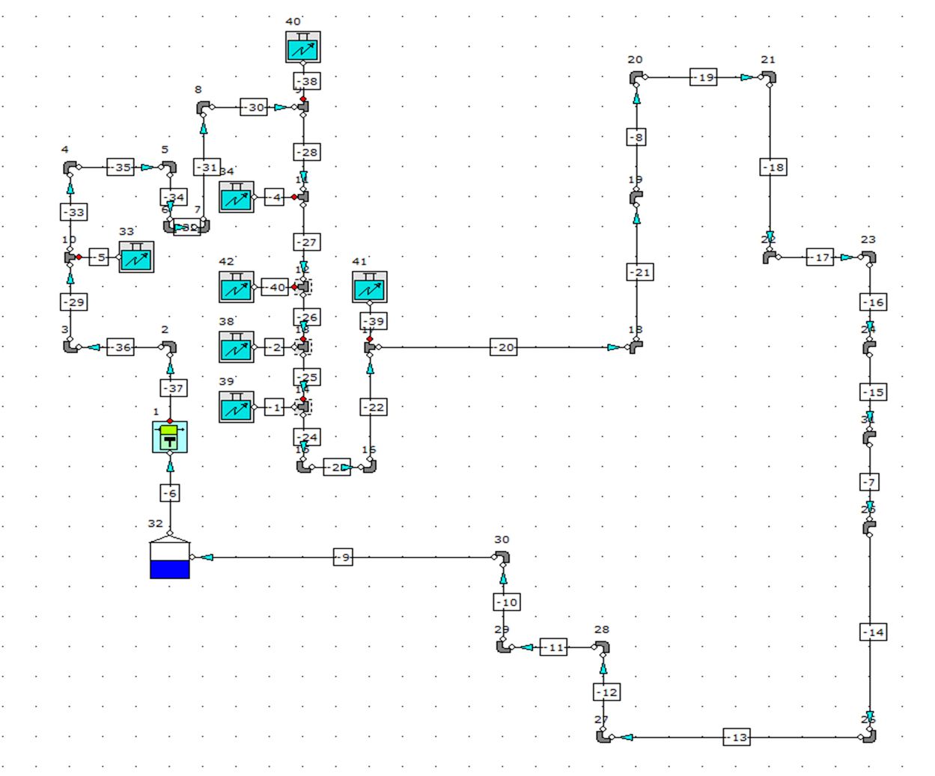Select the elbow fitting at node 21

point(769,77)
